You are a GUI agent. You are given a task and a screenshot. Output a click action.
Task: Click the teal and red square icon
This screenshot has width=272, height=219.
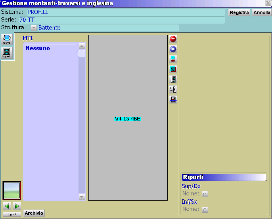pos(173,69)
